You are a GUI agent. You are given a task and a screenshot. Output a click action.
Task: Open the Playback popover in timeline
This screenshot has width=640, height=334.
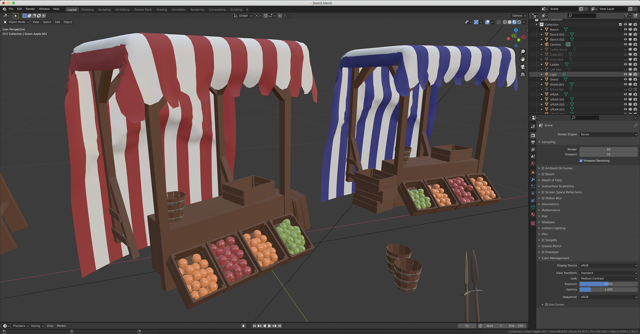(20, 326)
